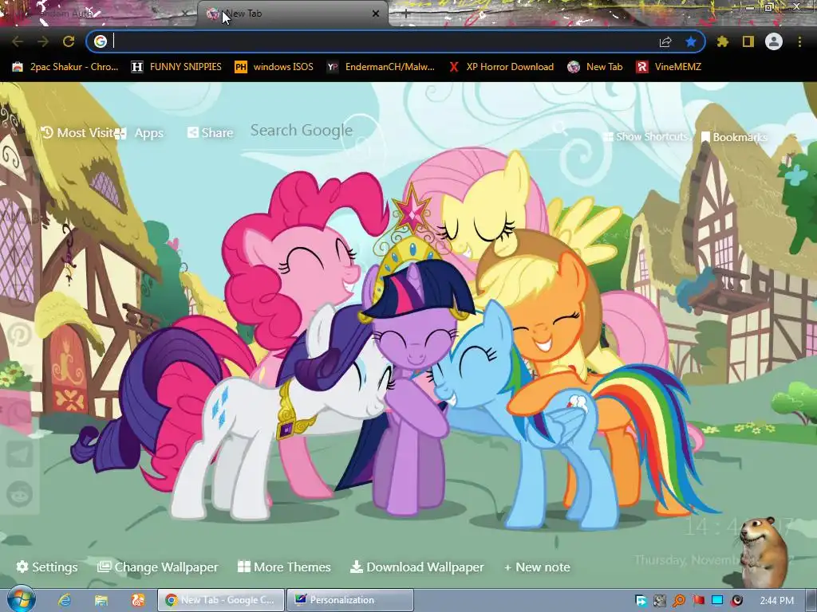Open the windows ISOS bookmark
Image resolution: width=817 pixels, height=612 pixels.
pyautogui.click(x=274, y=67)
